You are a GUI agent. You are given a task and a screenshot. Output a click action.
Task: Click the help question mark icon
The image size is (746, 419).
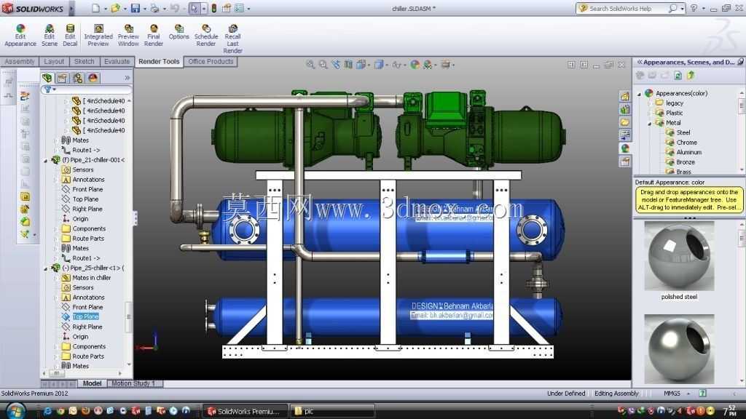pos(694,8)
